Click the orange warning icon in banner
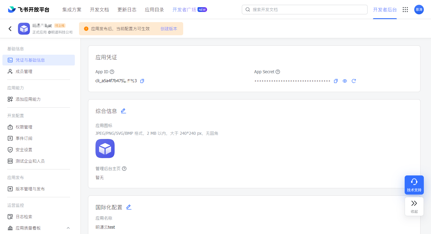Screen dimensions: 431x234 [x=86, y=29]
